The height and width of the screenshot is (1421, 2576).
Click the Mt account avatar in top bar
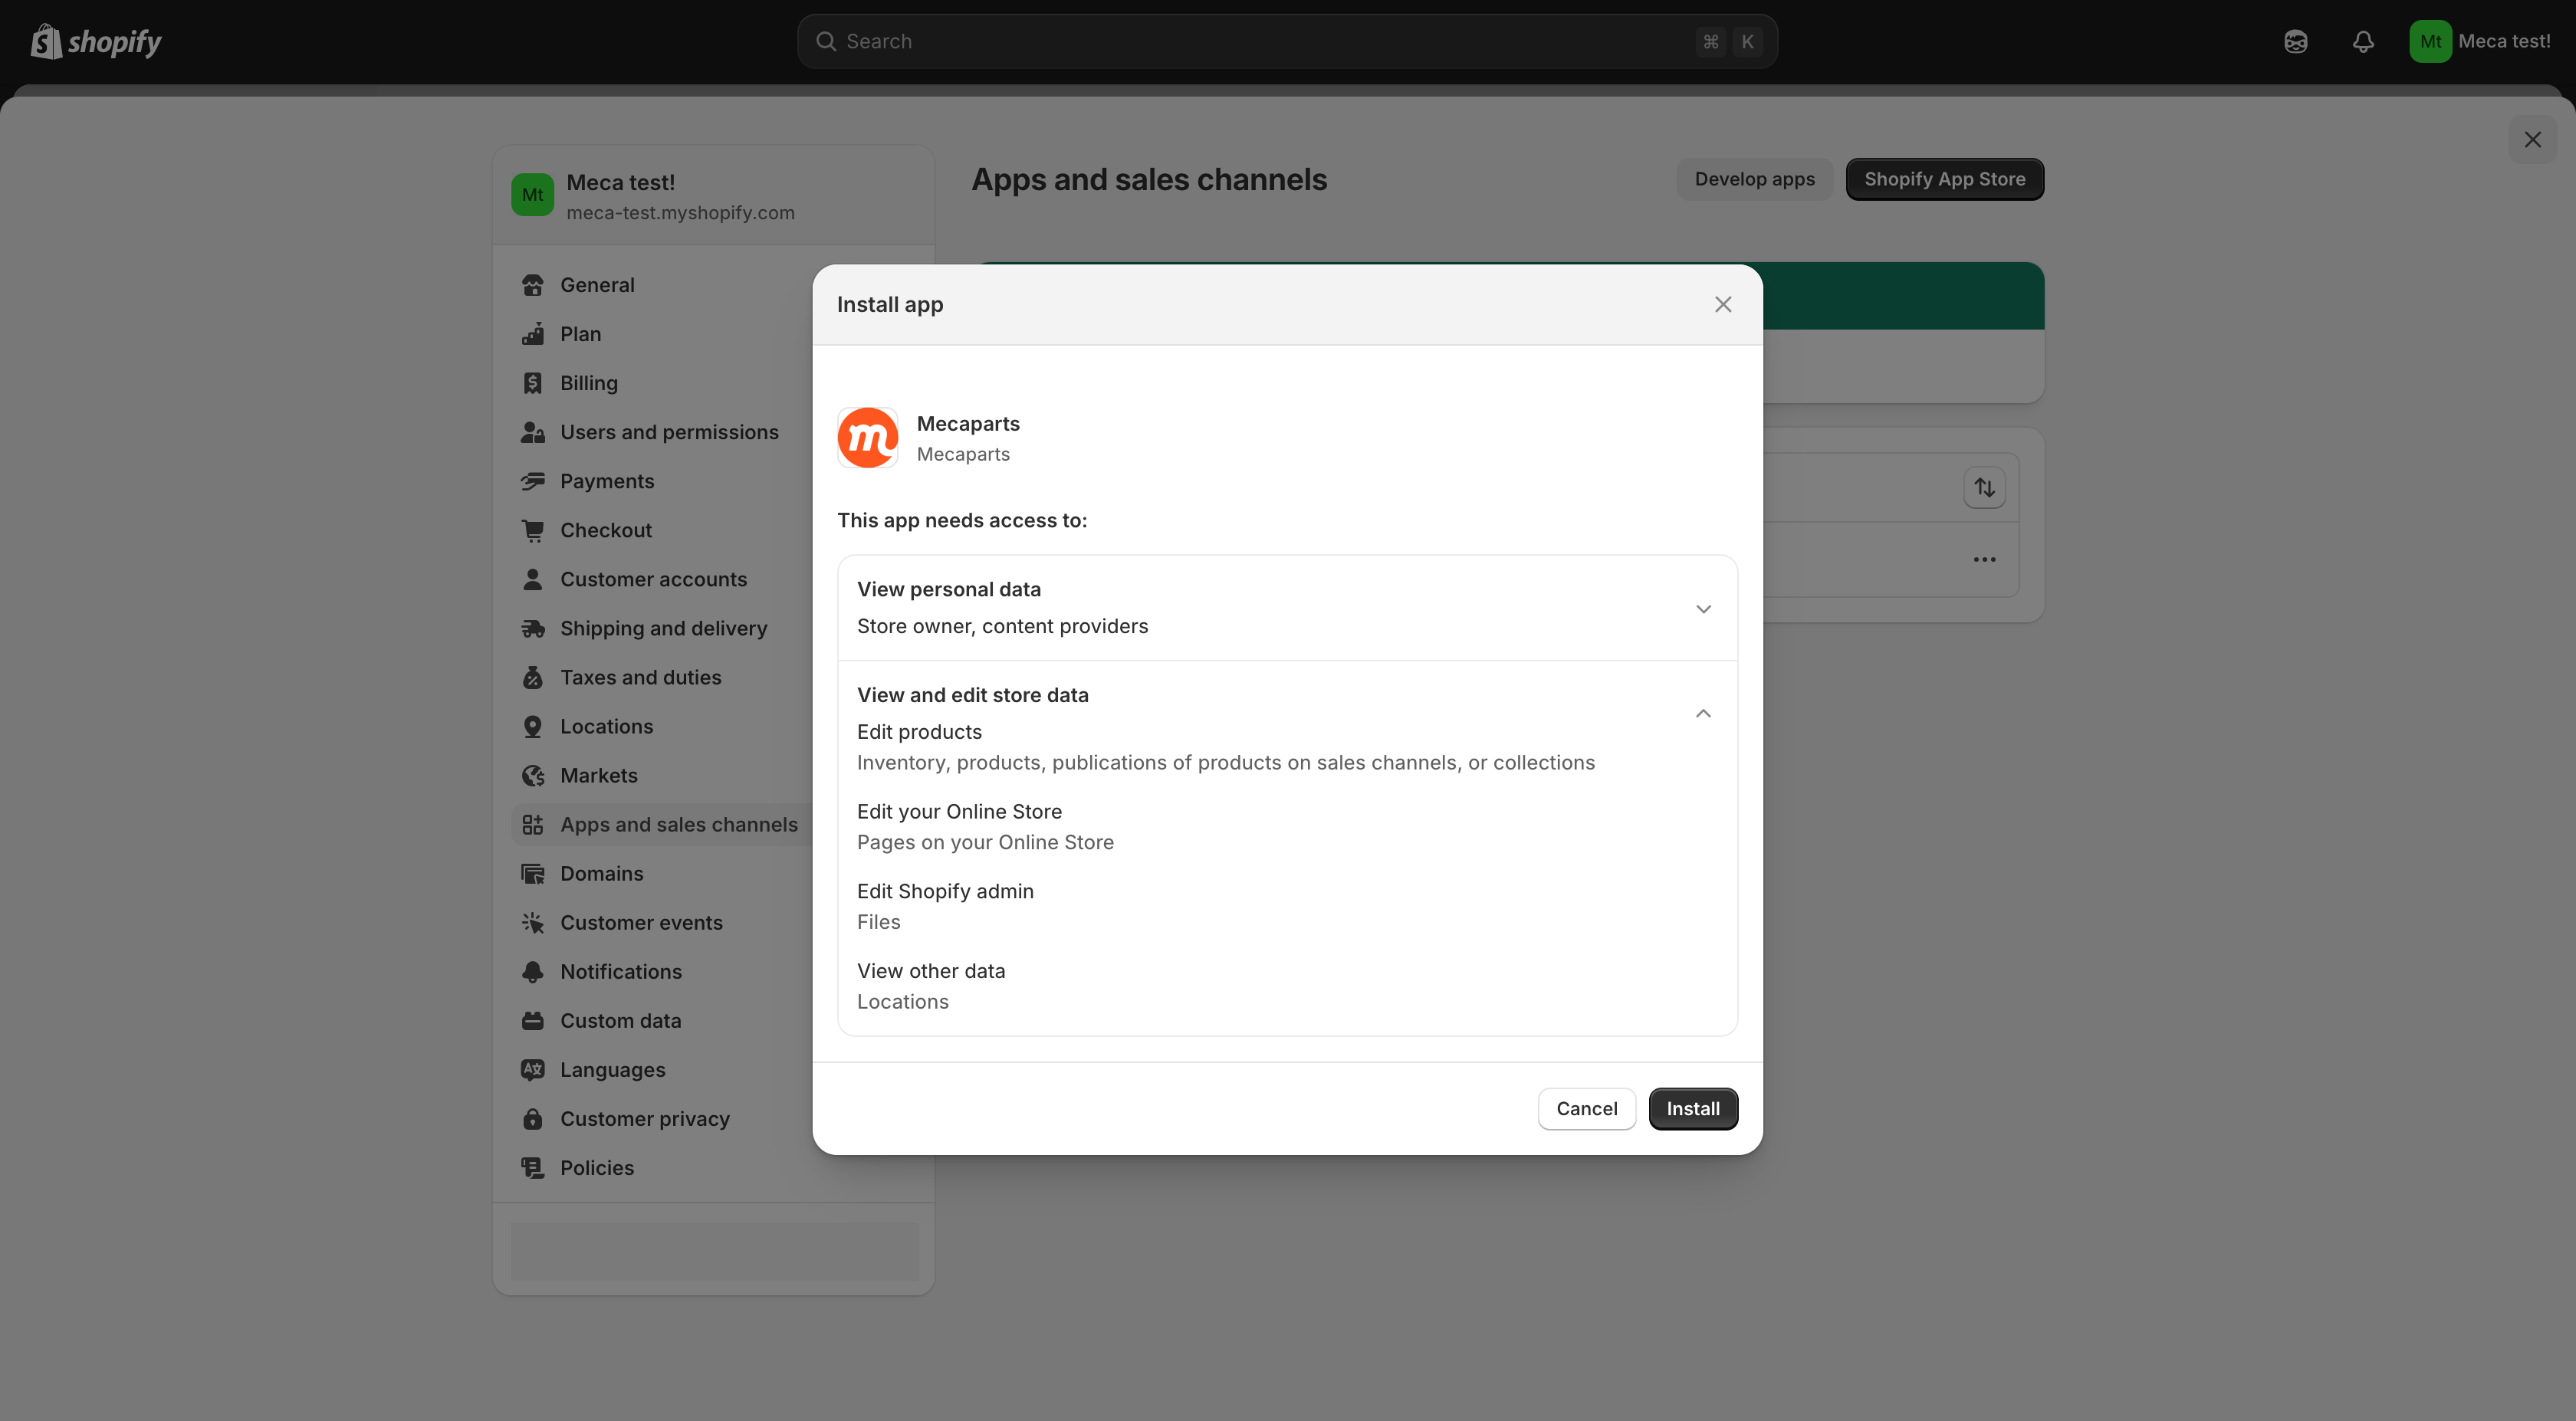pyautogui.click(x=2430, y=41)
